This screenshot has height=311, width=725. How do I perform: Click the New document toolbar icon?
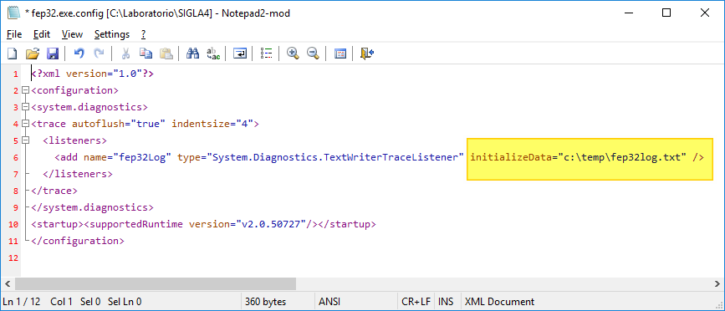point(12,54)
